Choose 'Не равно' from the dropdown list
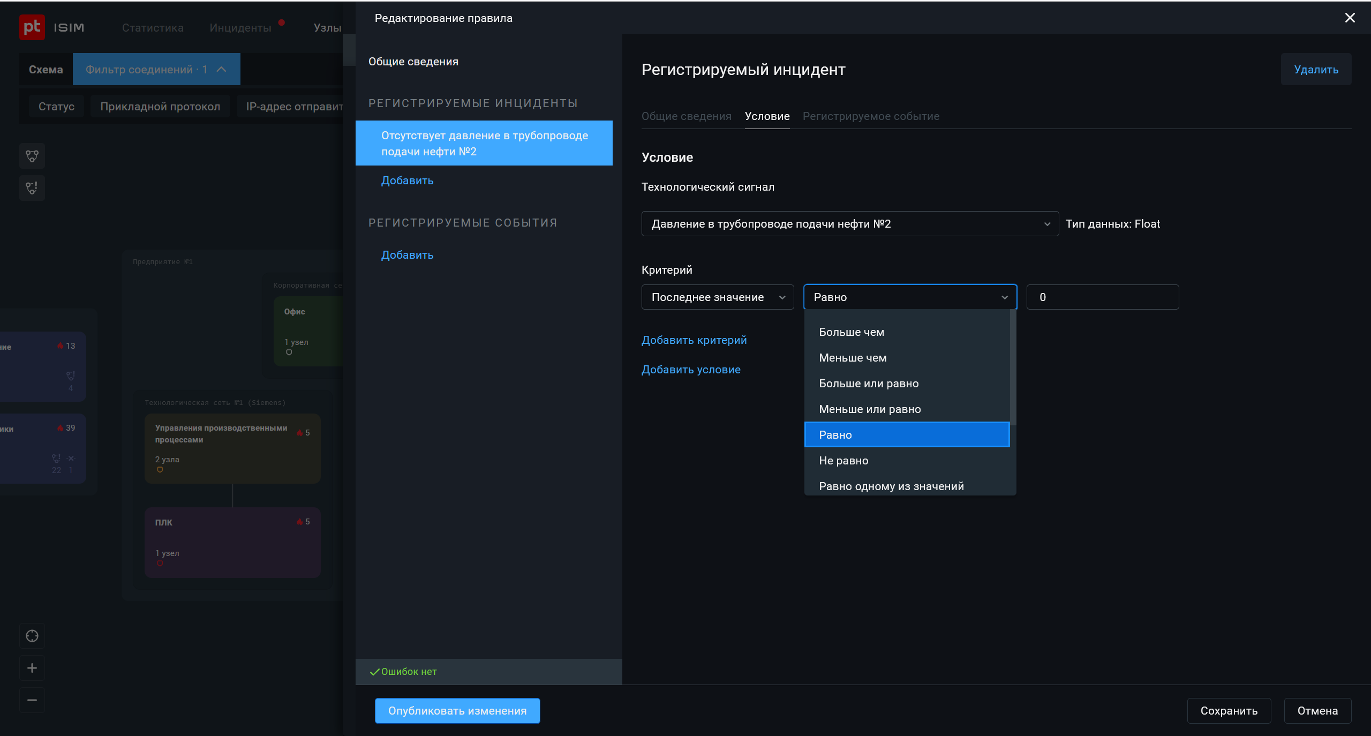 [x=843, y=461]
